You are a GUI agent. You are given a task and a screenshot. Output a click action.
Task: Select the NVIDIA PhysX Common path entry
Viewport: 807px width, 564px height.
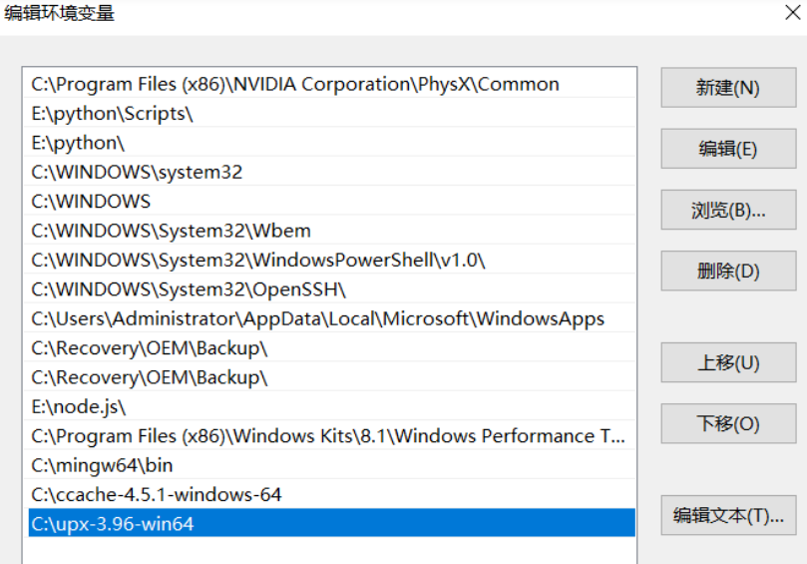pyautogui.click(x=295, y=85)
